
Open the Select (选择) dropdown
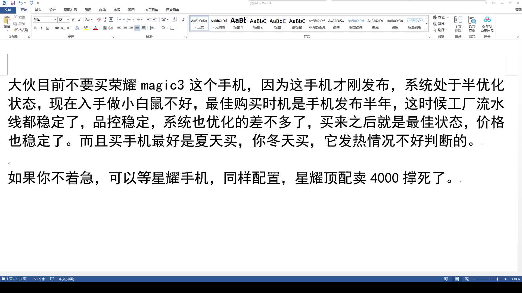(x=440, y=30)
